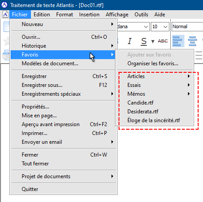
Task: Open the font name dropdown
Action: coord(134,27)
